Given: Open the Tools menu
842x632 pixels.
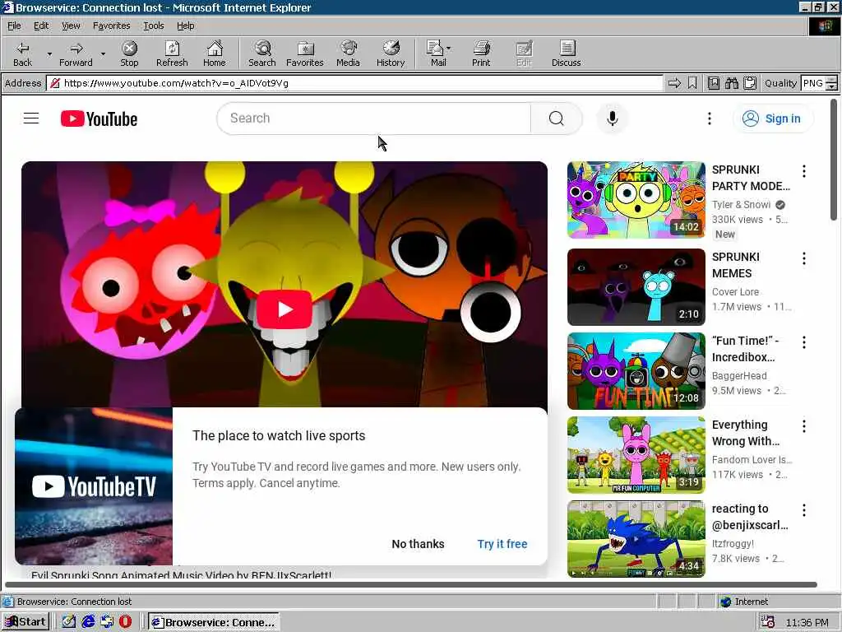Looking at the screenshot, I should 154,26.
